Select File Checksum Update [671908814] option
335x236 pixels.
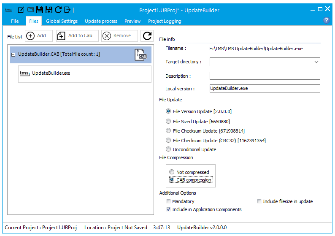(x=205, y=130)
